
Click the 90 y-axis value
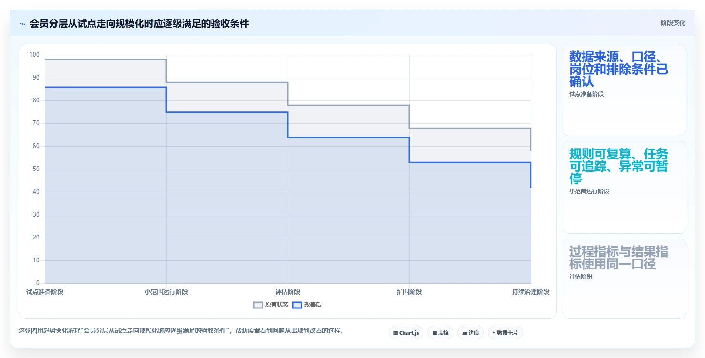[x=36, y=78]
